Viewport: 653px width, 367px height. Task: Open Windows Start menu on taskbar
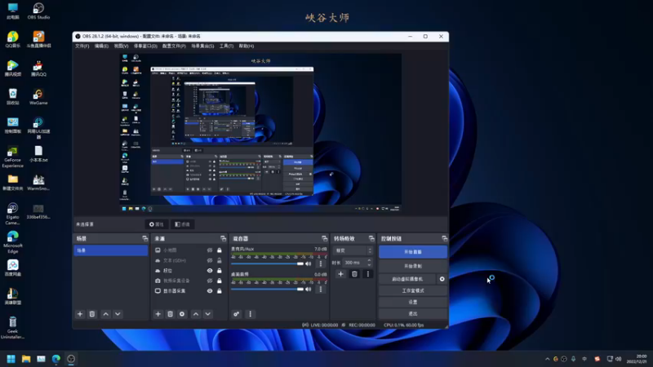pos(11,359)
